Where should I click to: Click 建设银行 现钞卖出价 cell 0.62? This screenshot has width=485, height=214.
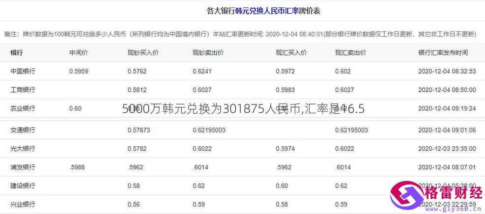(x=199, y=186)
